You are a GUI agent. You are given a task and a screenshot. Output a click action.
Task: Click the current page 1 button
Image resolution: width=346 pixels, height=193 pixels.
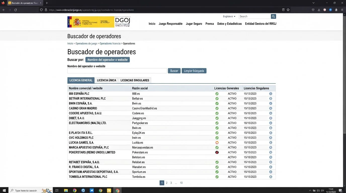(x=162, y=183)
